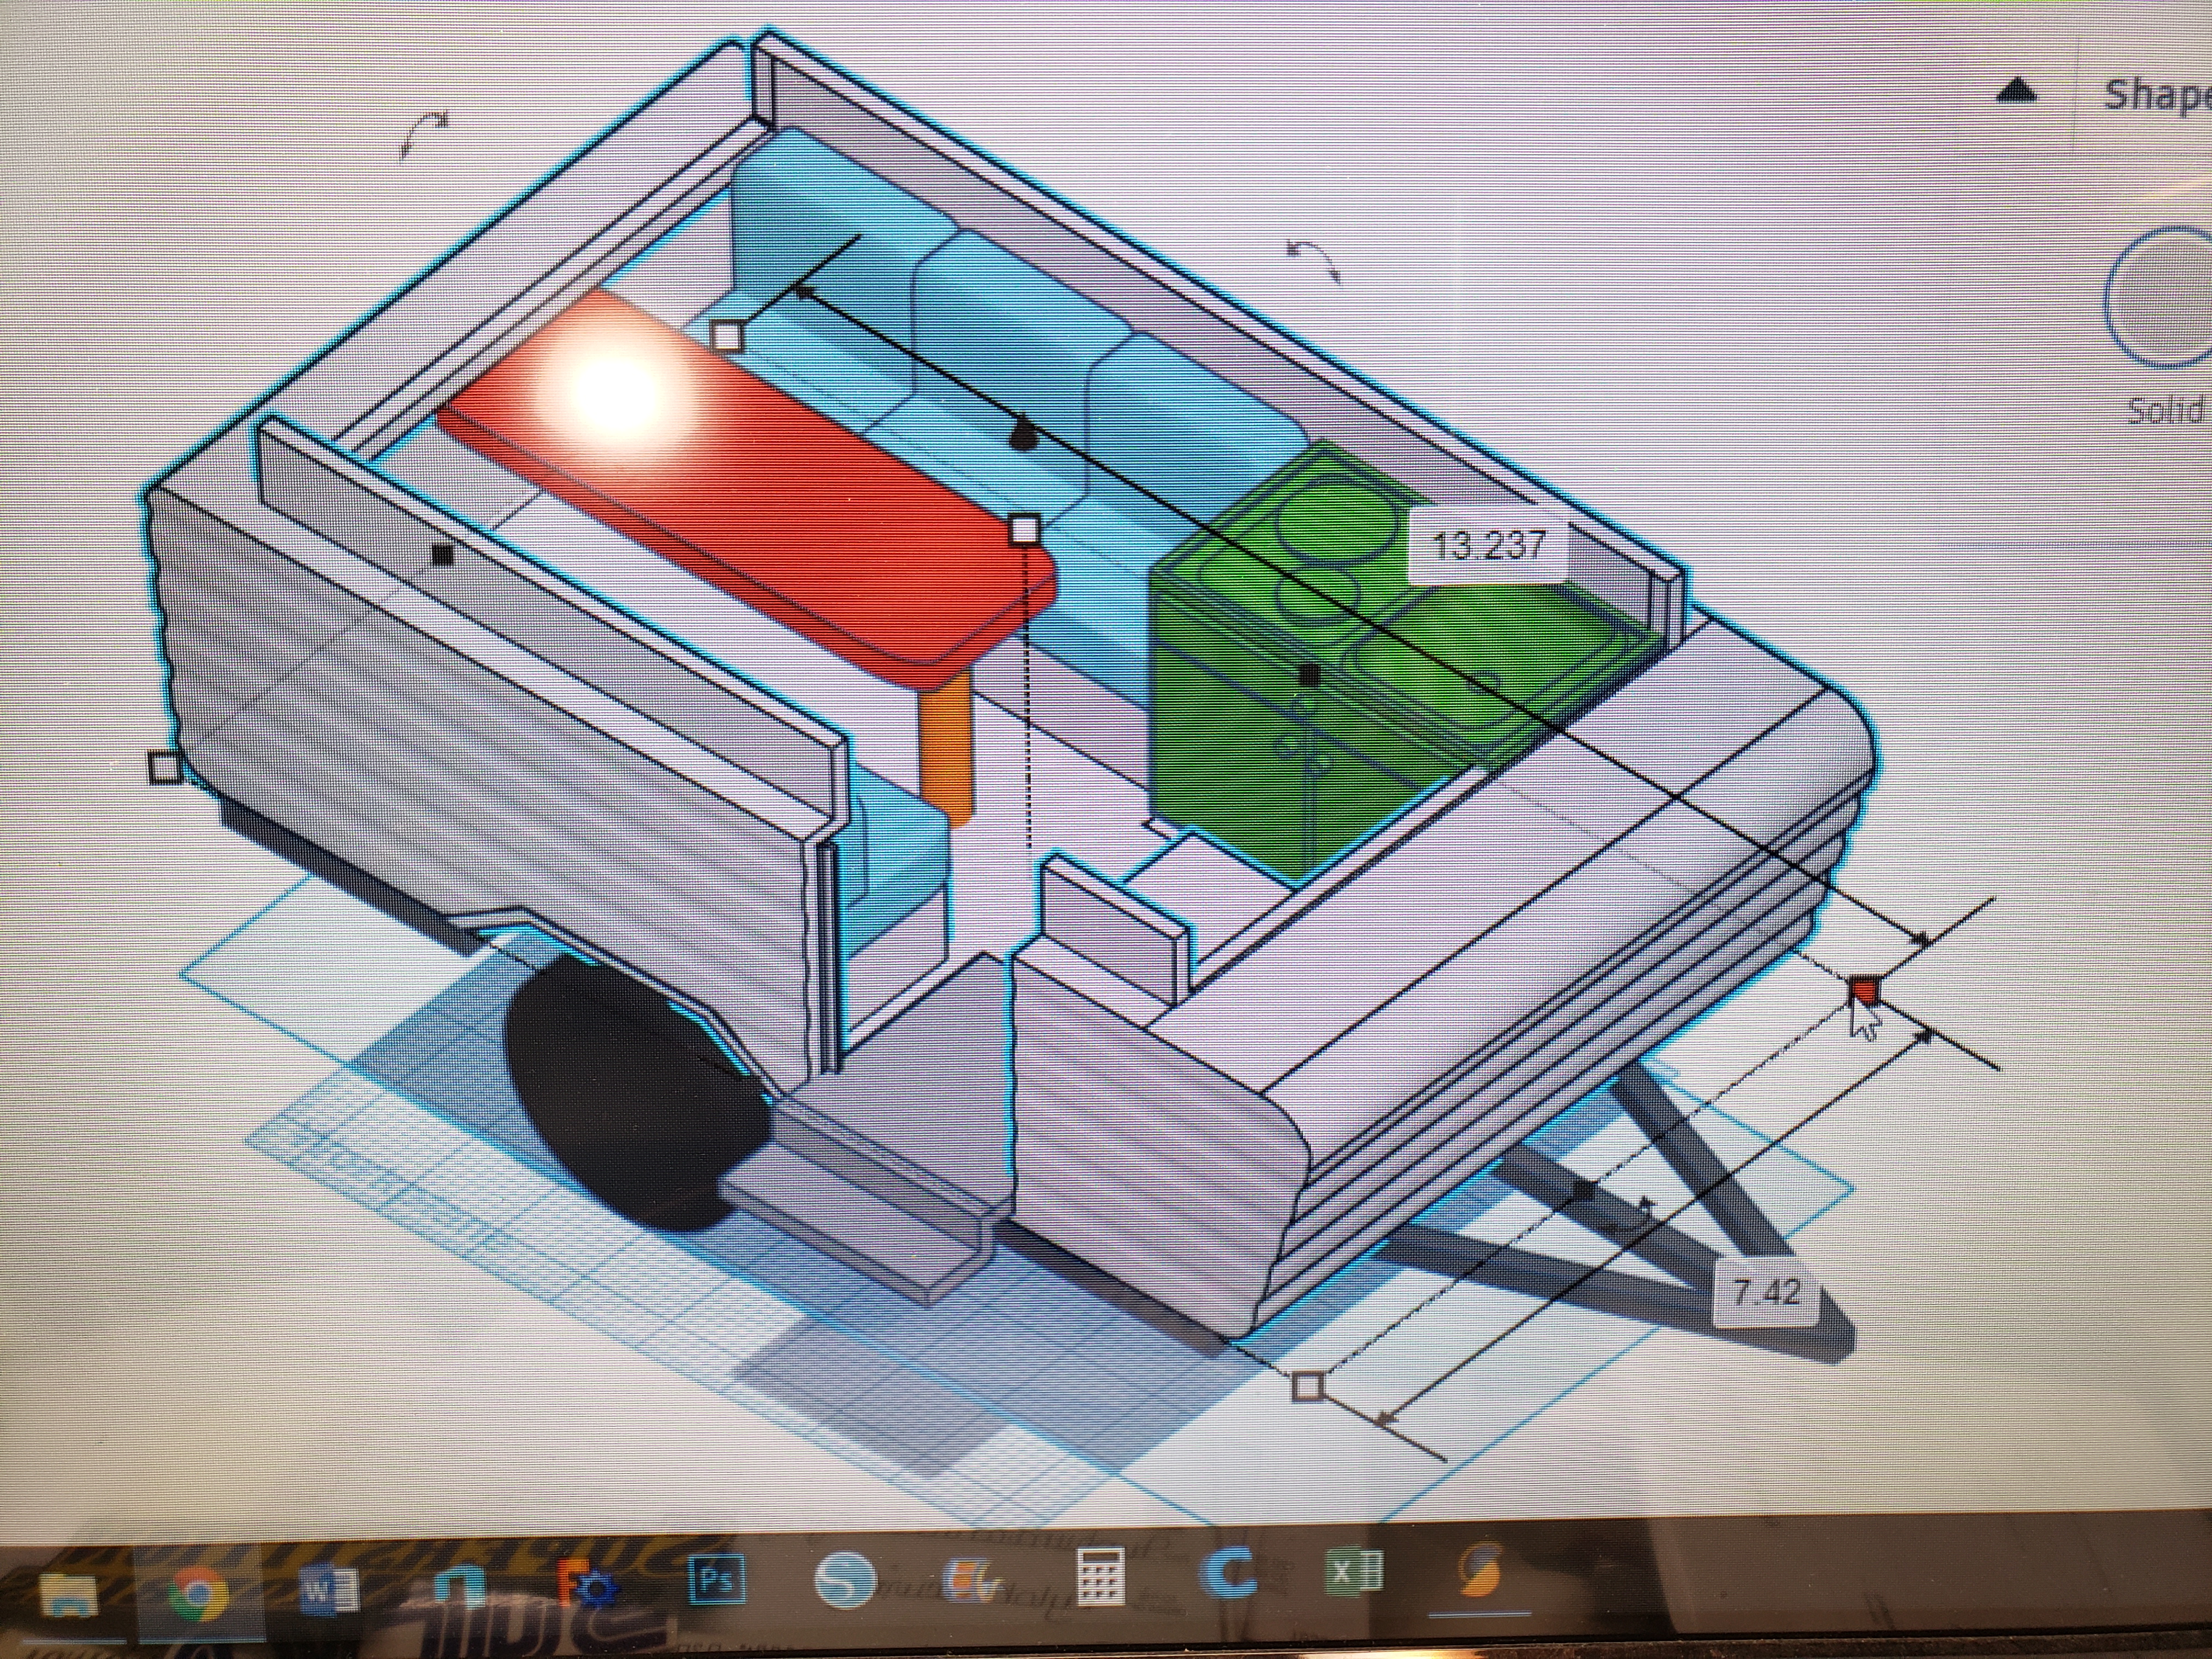Open the Calculator app in taskbar
The height and width of the screenshot is (1659, 2212).
1103,1574
